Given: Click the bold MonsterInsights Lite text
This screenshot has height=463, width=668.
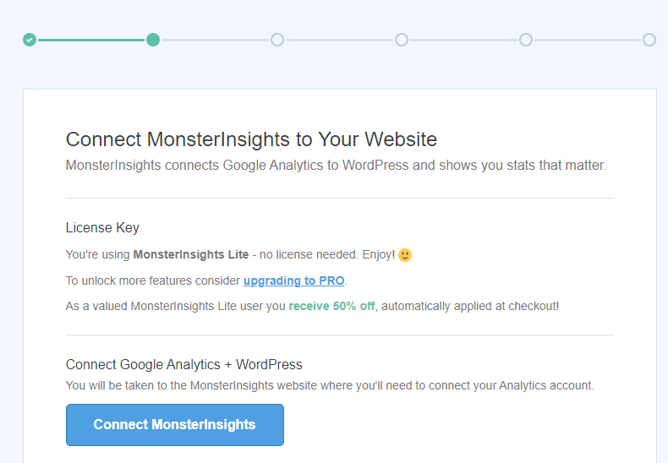Looking at the screenshot, I should pyautogui.click(x=191, y=254).
